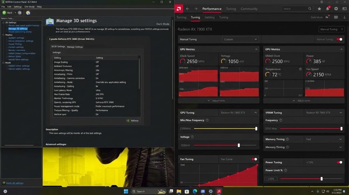Toggle the Fan Curve switch
Image resolution: width=349 pixels, height=195 pixels.
tap(254, 159)
